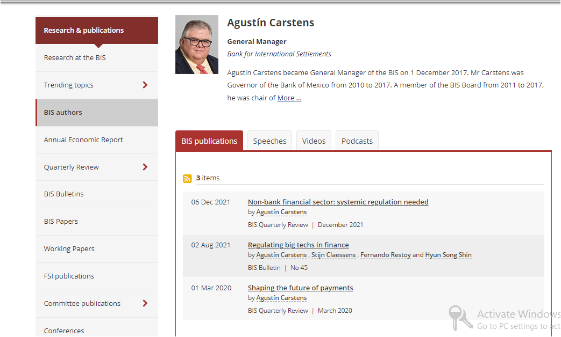Expand the Quarterly Review chevron arrow
This screenshot has height=337, width=561.
pyautogui.click(x=145, y=167)
